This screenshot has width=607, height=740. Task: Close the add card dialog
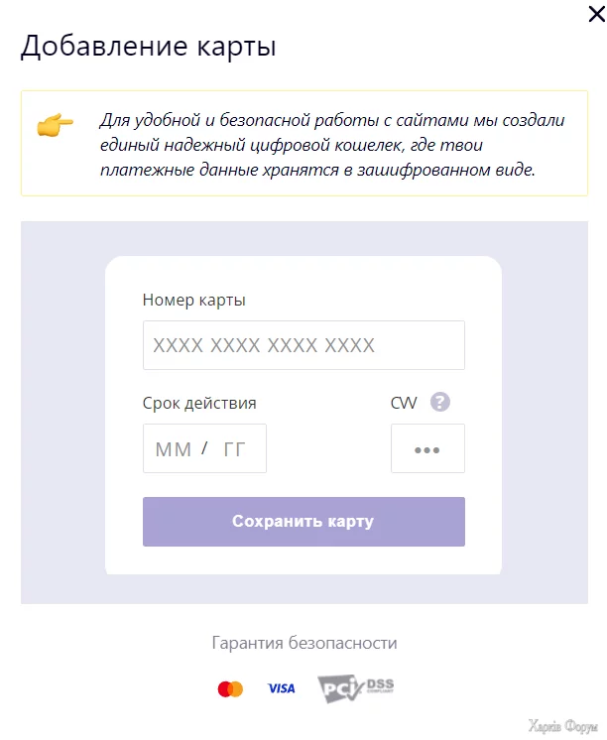click(596, 13)
